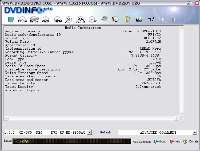Click the Donate dollar coin icon
This screenshot has width=200, height=151.
point(185,141)
